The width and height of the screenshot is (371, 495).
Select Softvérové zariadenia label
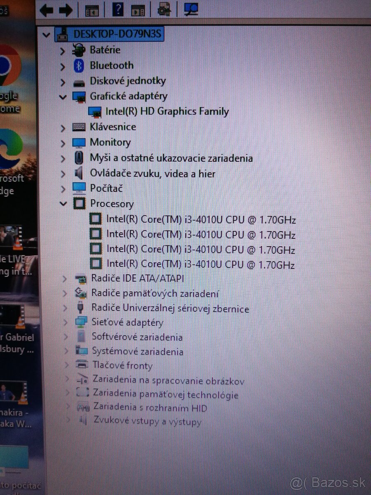click(x=137, y=337)
